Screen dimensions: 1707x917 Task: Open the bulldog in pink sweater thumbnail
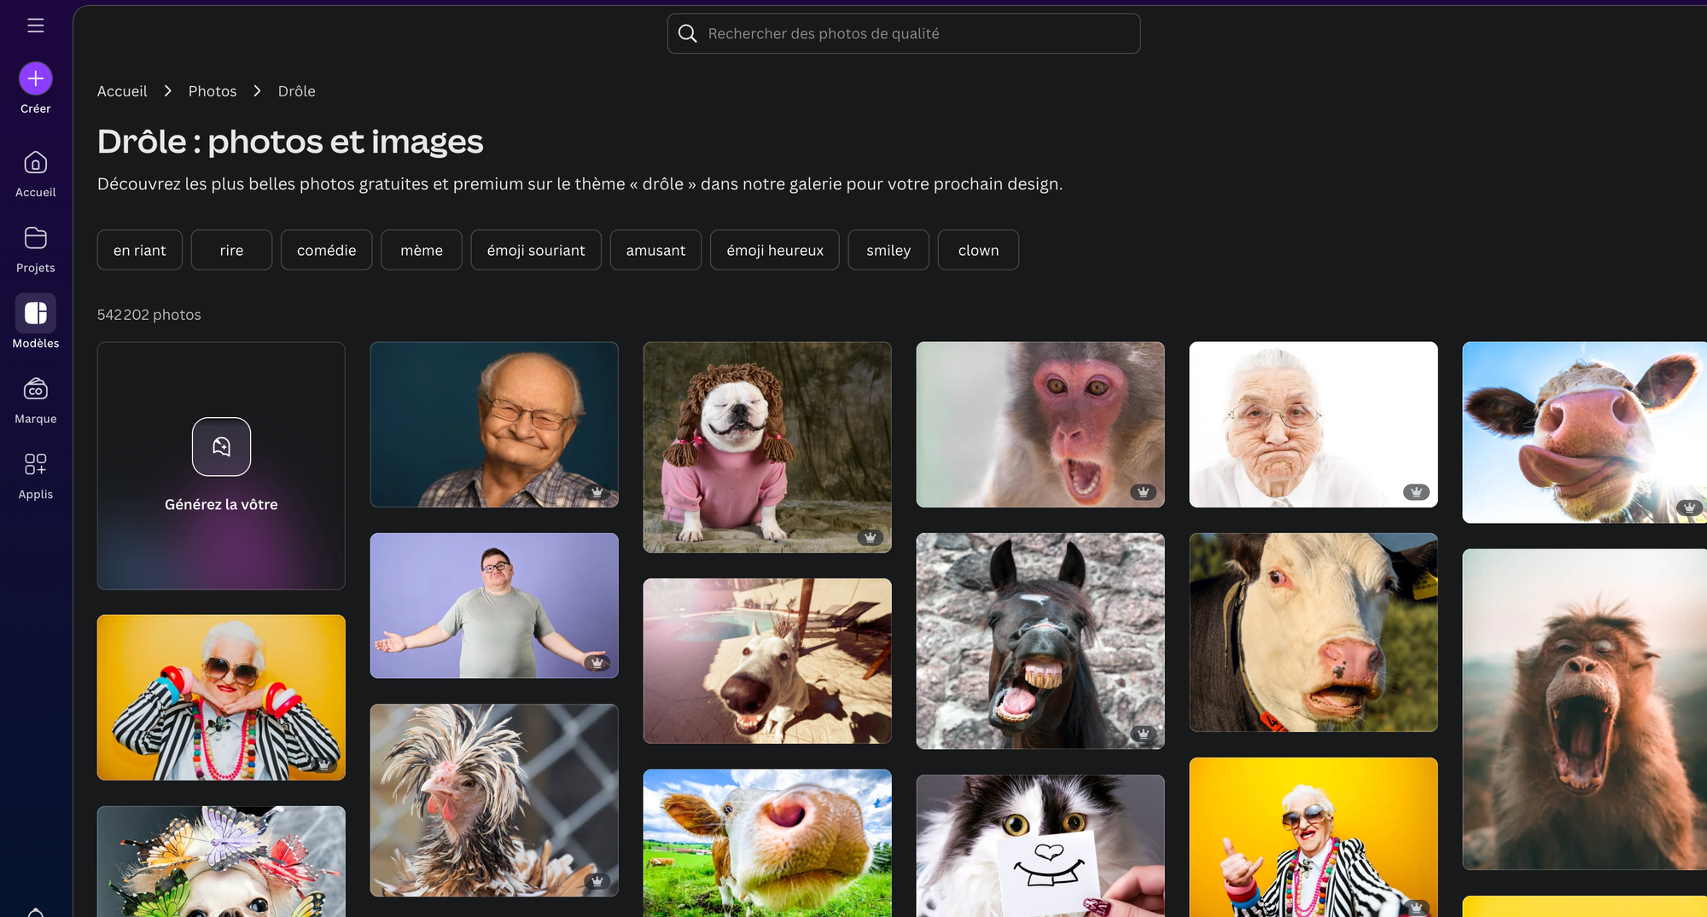pyautogui.click(x=766, y=447)
